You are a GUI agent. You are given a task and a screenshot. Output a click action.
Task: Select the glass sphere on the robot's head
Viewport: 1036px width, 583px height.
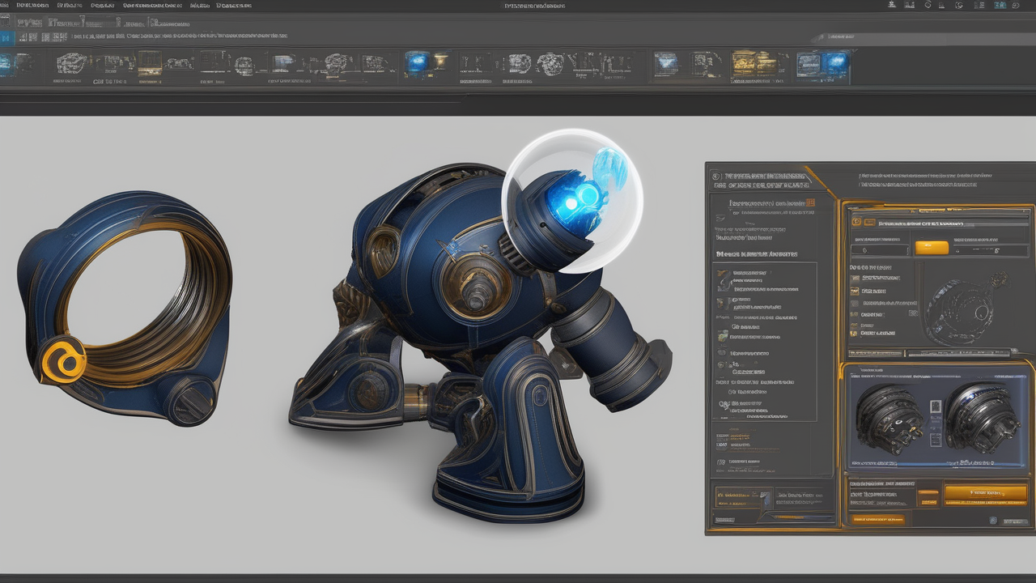click(x=572, y=201)
